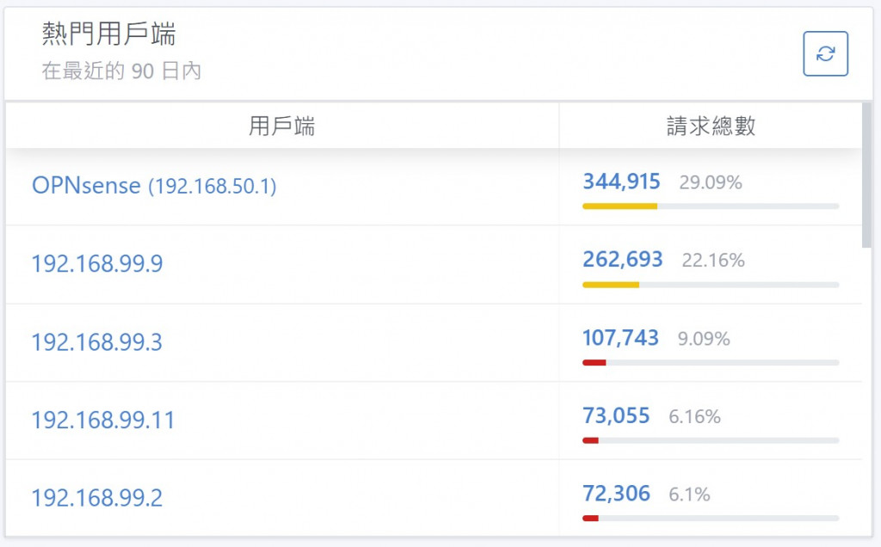This screenshot has height=547, width=881.
Task: Open client 192.168.99.3 link
Action: [x=97, y=342]
